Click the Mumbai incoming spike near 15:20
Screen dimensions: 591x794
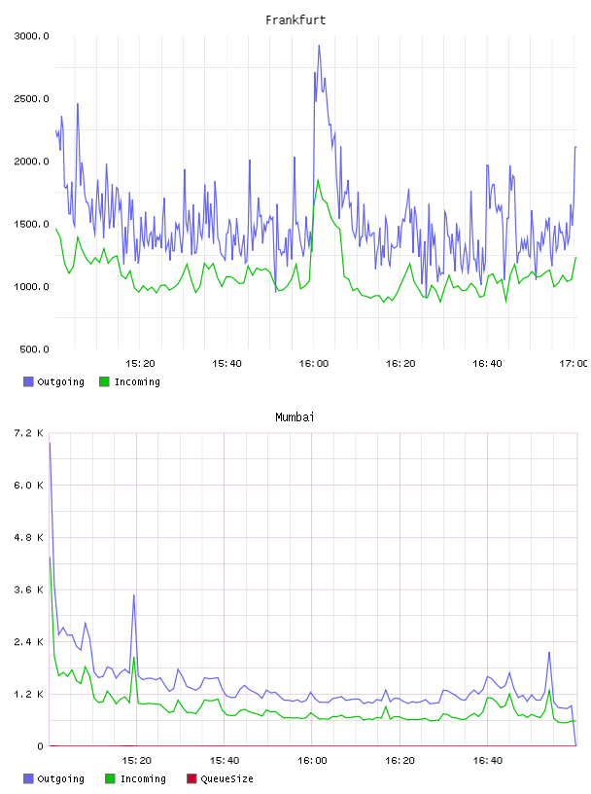pyautogui.click(x=134, y=657)
